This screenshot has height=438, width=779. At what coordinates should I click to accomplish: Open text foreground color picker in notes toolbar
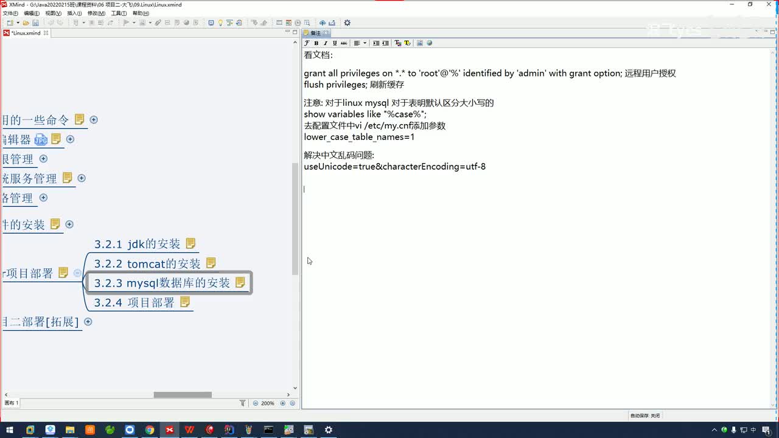click(x=398, y=43)
